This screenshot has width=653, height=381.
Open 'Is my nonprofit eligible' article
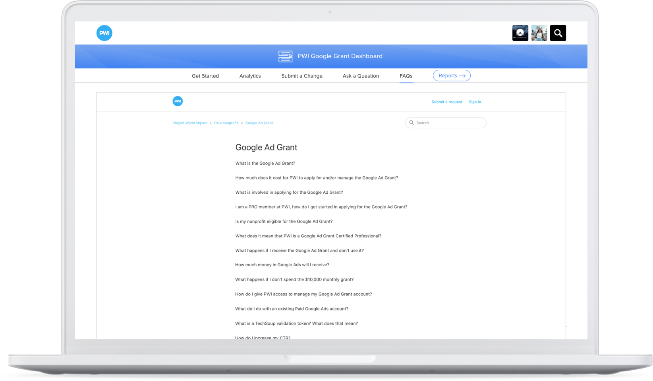[x=284, y=221]
